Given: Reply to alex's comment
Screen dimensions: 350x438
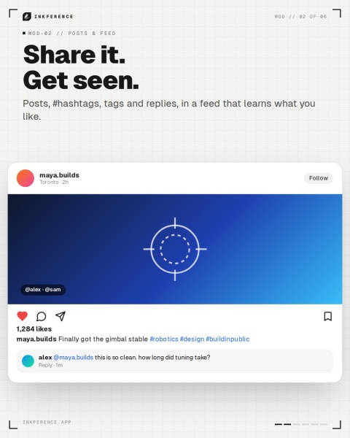Looking at the screenshot, I should pyautogui.click(x=45, y=365).
